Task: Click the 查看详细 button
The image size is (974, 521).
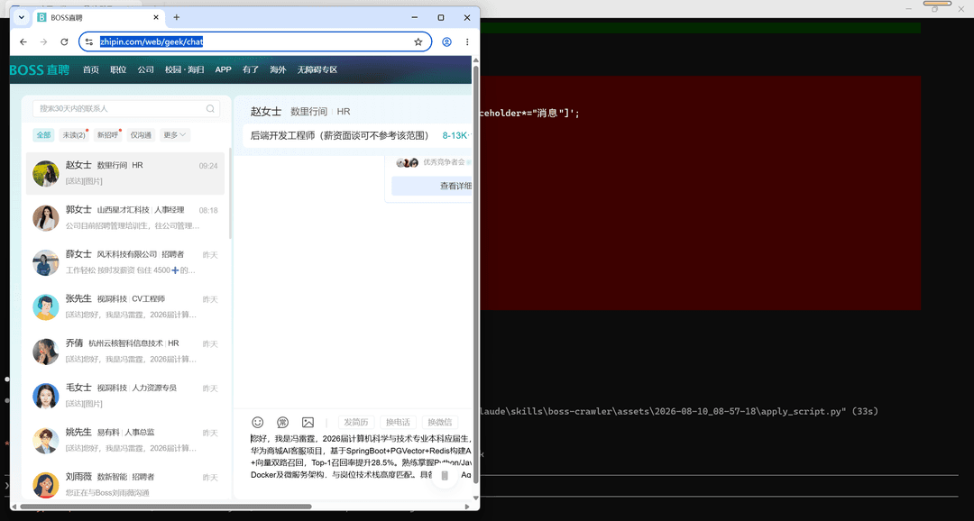Action: 432,186
